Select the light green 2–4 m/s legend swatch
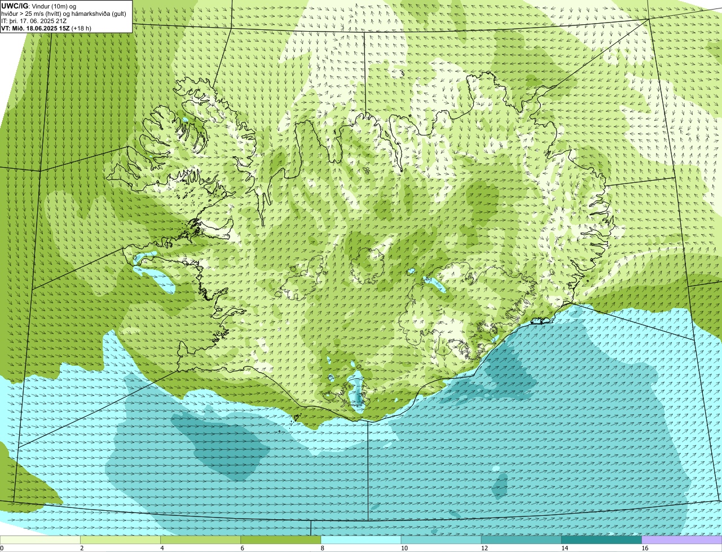Image resolution: width=722 pixels, height=552 pixels. pyautogui.click(x=121, y=540)
